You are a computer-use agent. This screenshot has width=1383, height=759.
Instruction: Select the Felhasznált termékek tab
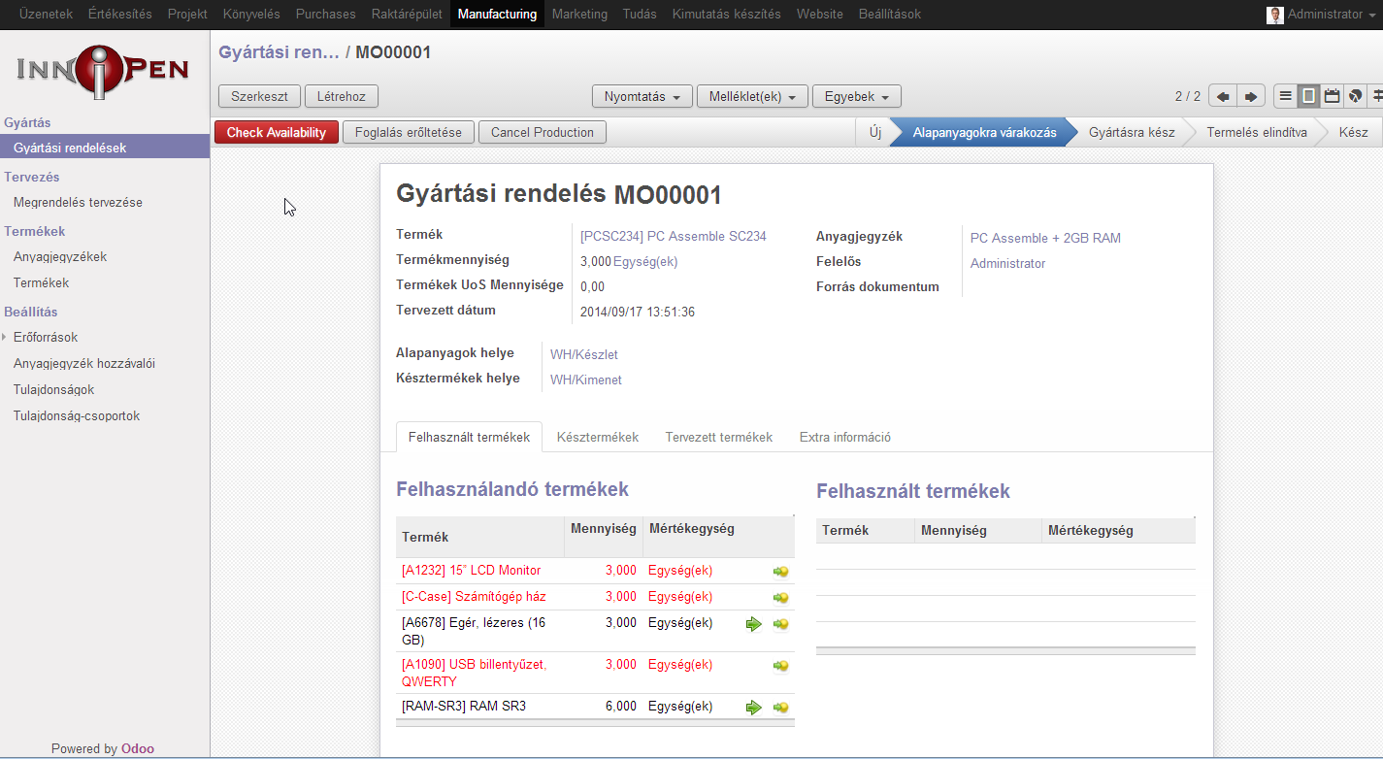470,437
